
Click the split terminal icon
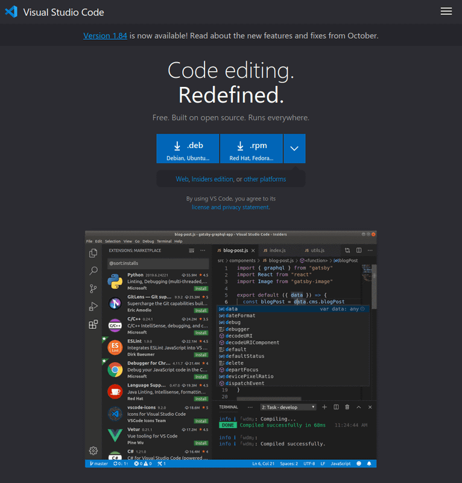(x=336, y=407)
